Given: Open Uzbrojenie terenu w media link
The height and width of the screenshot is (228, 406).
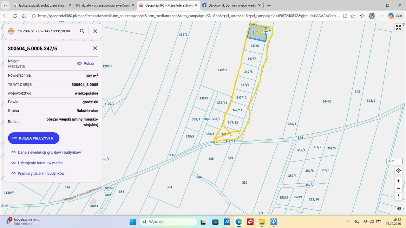Looking at the screenshot, I should pos(40,163).
